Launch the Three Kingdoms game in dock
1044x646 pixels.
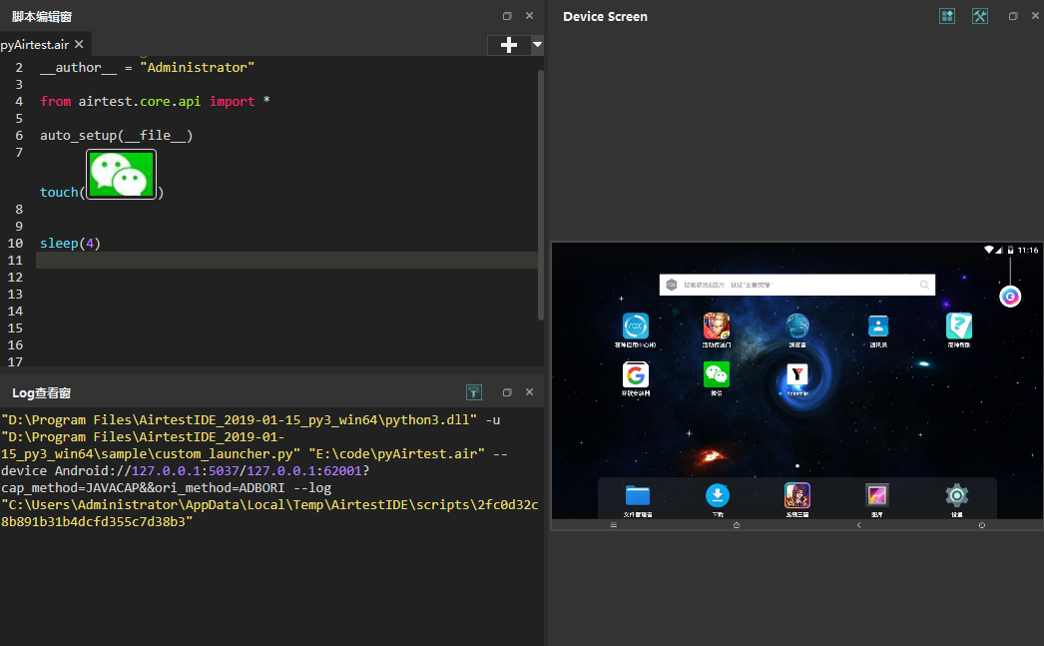click(x=797, y=495)
